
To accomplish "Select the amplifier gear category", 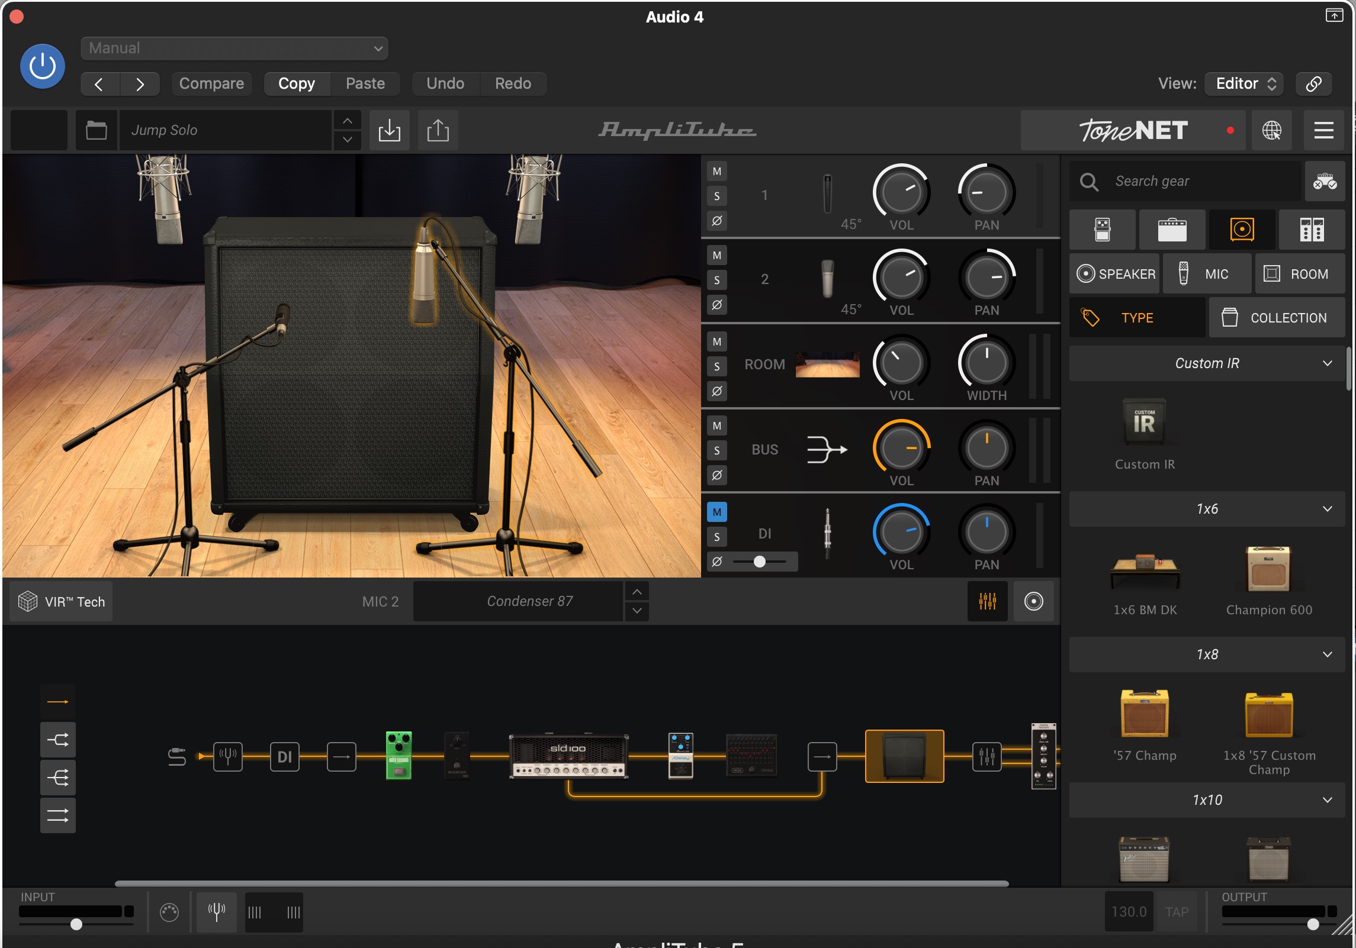I will (1172, 230).
